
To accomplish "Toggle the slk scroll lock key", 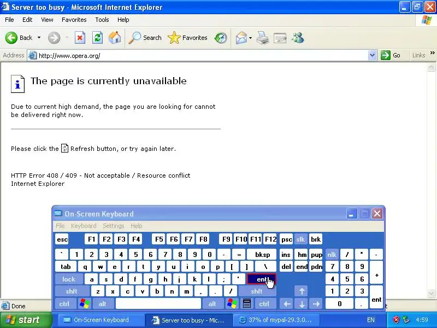I will pos(300,239).
